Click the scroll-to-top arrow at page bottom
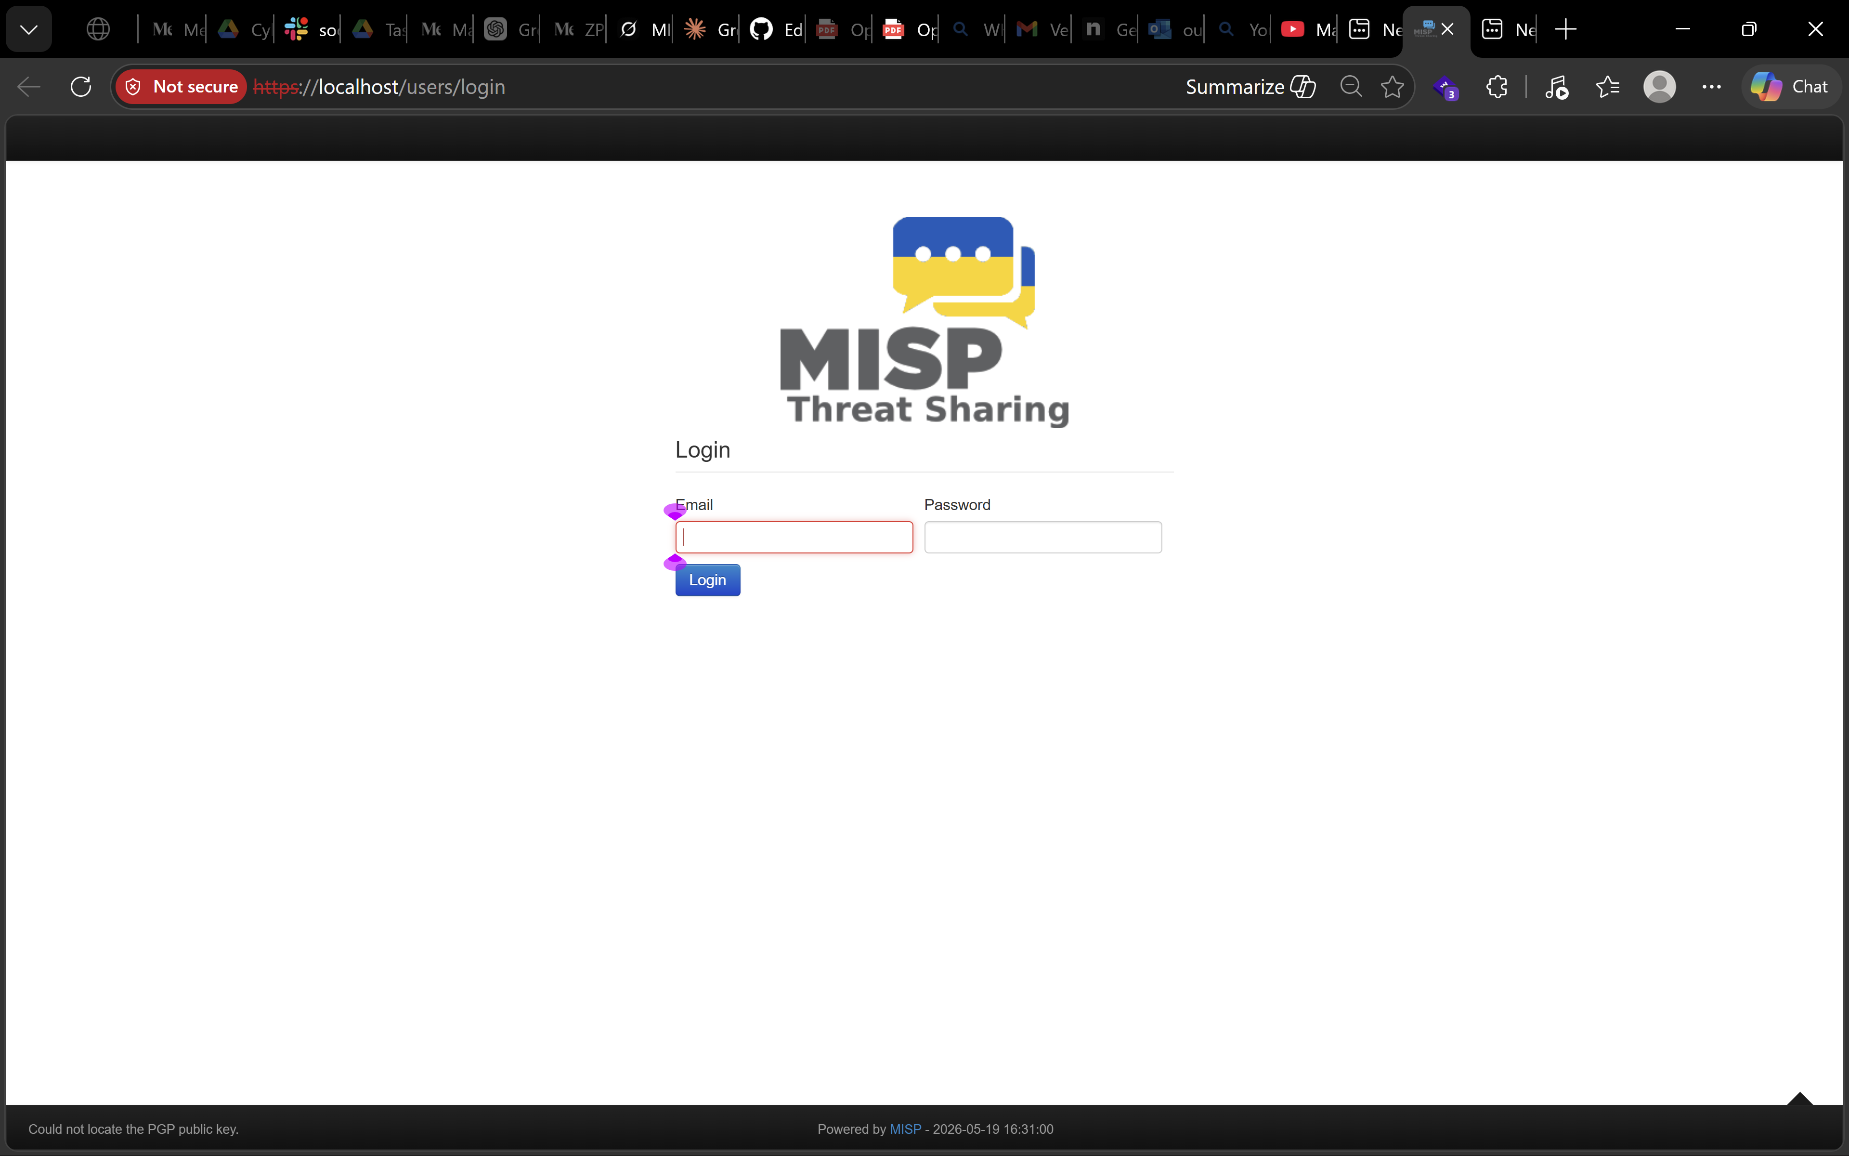1849x1156 pixels. [x=1799, y=1099]
